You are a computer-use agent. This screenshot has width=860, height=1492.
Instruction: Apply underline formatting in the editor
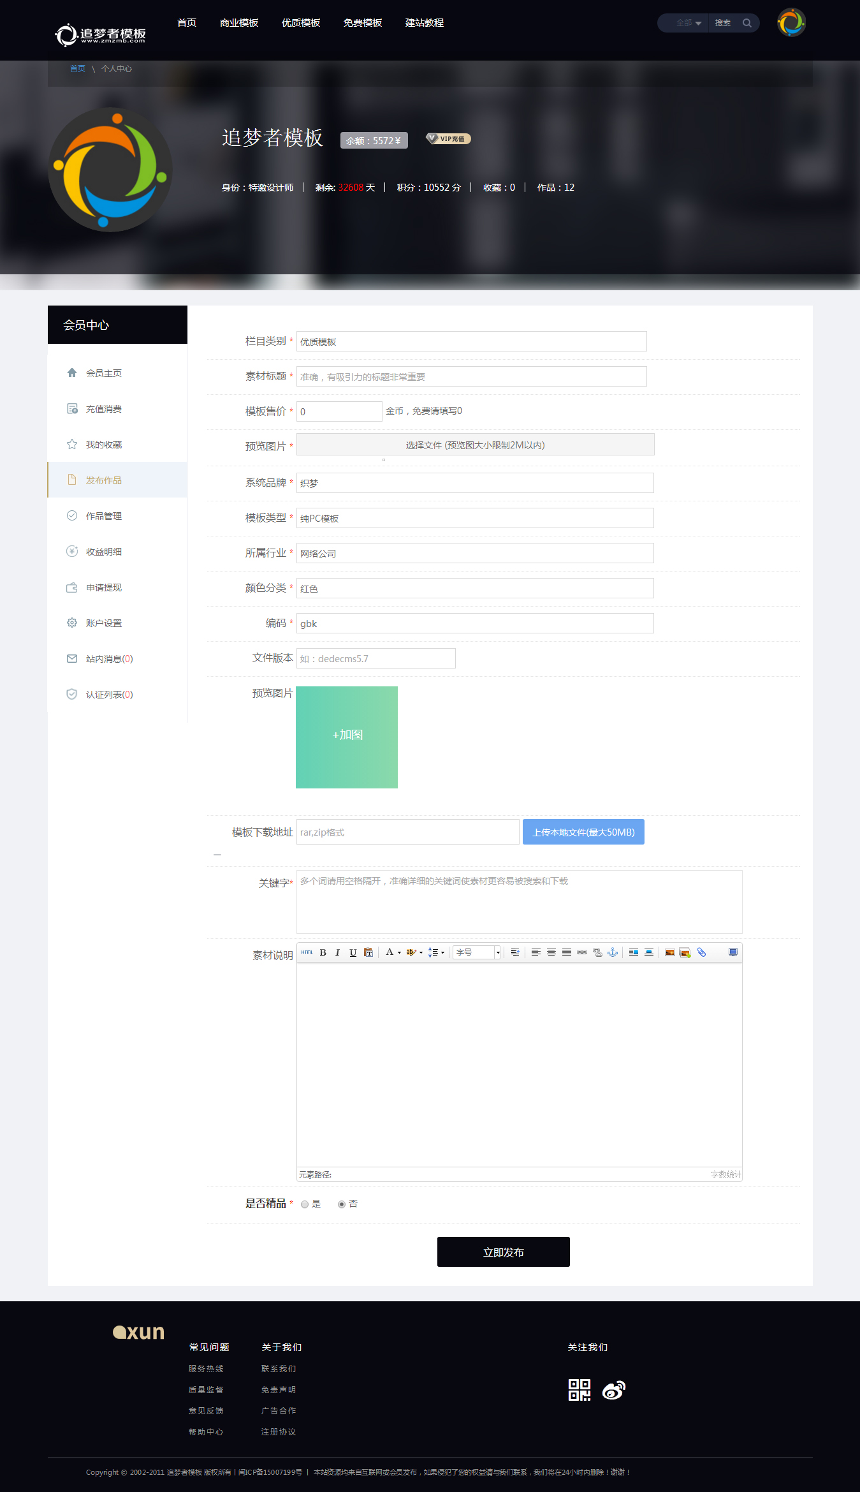pos(353,952)
